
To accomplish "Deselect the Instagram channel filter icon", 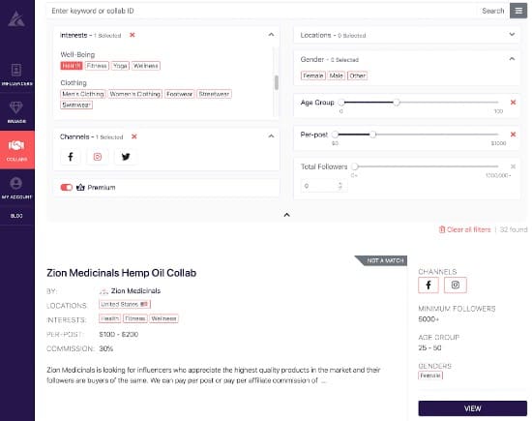I will tap(98, 157).
